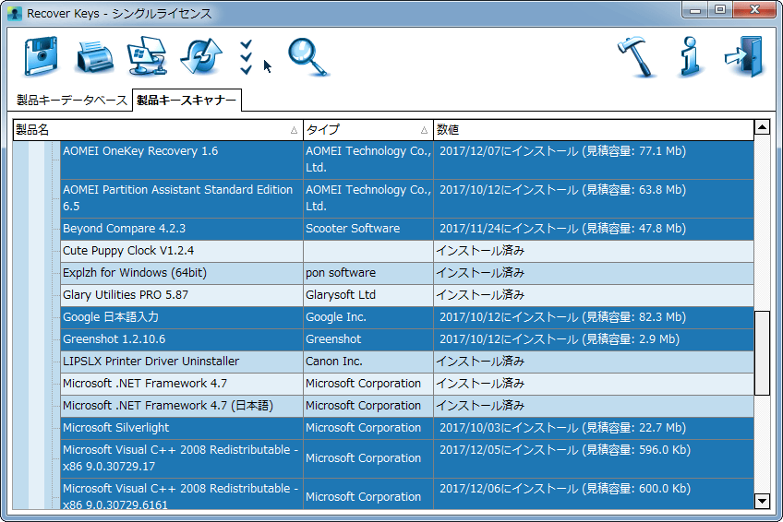783x522 pixels.
Task: Click the vertical scrollbar thumb
Action: point(762,353)
